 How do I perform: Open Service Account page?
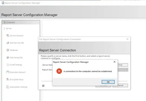coord(16,36)
